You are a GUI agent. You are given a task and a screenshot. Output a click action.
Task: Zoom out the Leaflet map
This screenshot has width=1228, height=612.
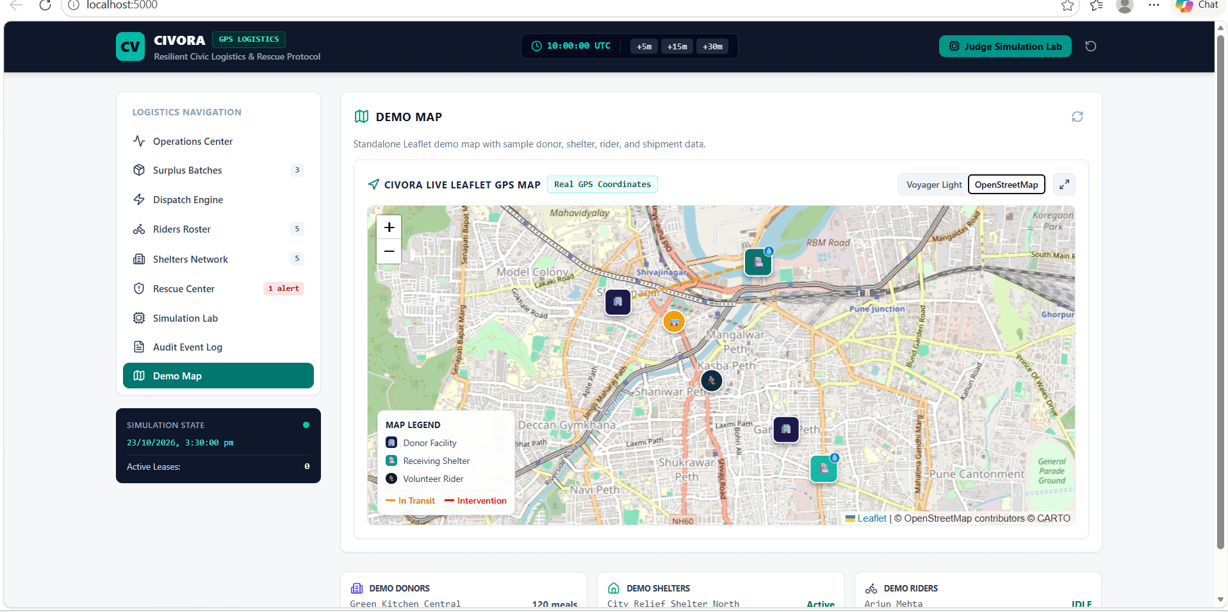[x=389, y=251]
